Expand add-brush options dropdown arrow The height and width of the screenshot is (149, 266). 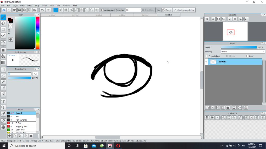(x=22, y=136)
